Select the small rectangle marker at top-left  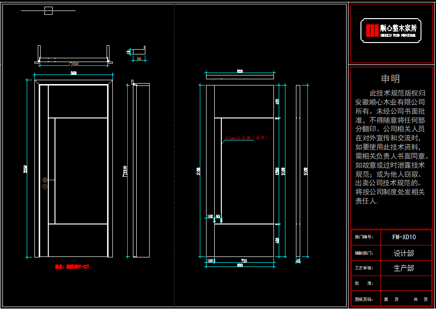[x=49, y=11]
